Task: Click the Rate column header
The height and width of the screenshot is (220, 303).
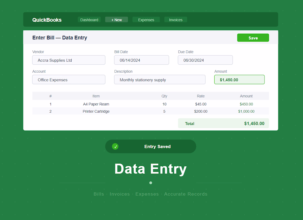Action: [x=201, y=96]
